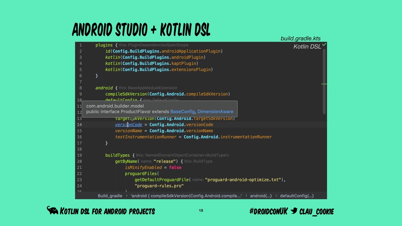Click compileSdkVersion call on line 9
The image size is (402, 226).
click(x=126, y=94)
